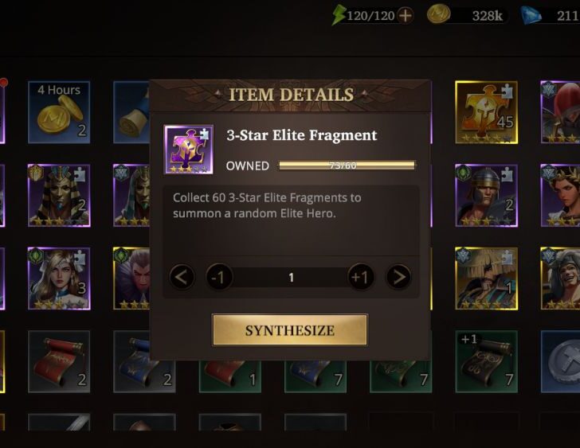
Task: Click the 3-Star Elite Fragment icon in details
Action: tap(189, 150)
